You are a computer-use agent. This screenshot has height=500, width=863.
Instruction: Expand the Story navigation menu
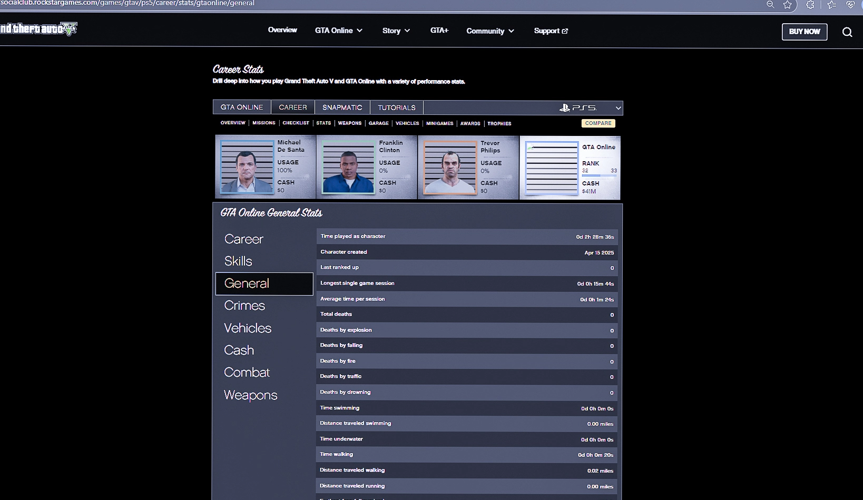[x=396, y=31]
